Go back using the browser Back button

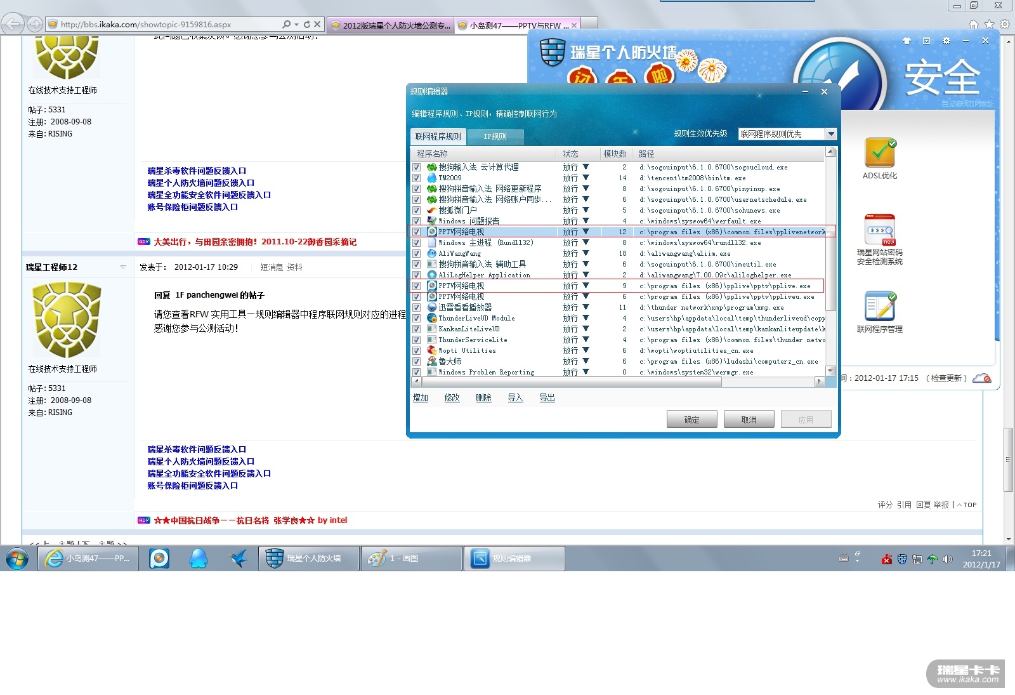13,24
